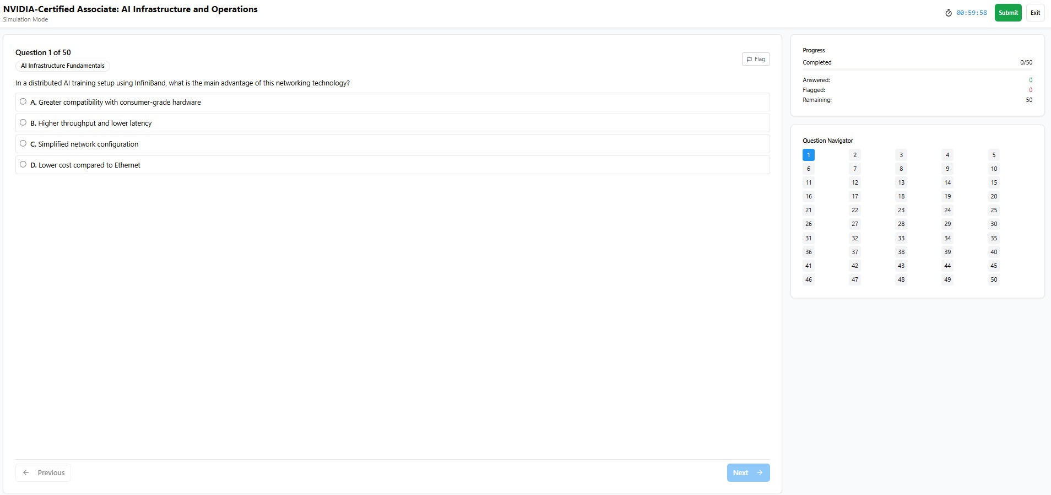Click the AI Infrastructure Fundamentals tag
The height and width of the screenshot is (495, 1051).
(x=63, y=66)
